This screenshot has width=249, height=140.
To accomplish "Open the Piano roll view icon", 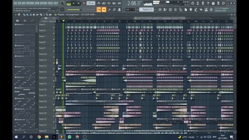I will 165,10.
